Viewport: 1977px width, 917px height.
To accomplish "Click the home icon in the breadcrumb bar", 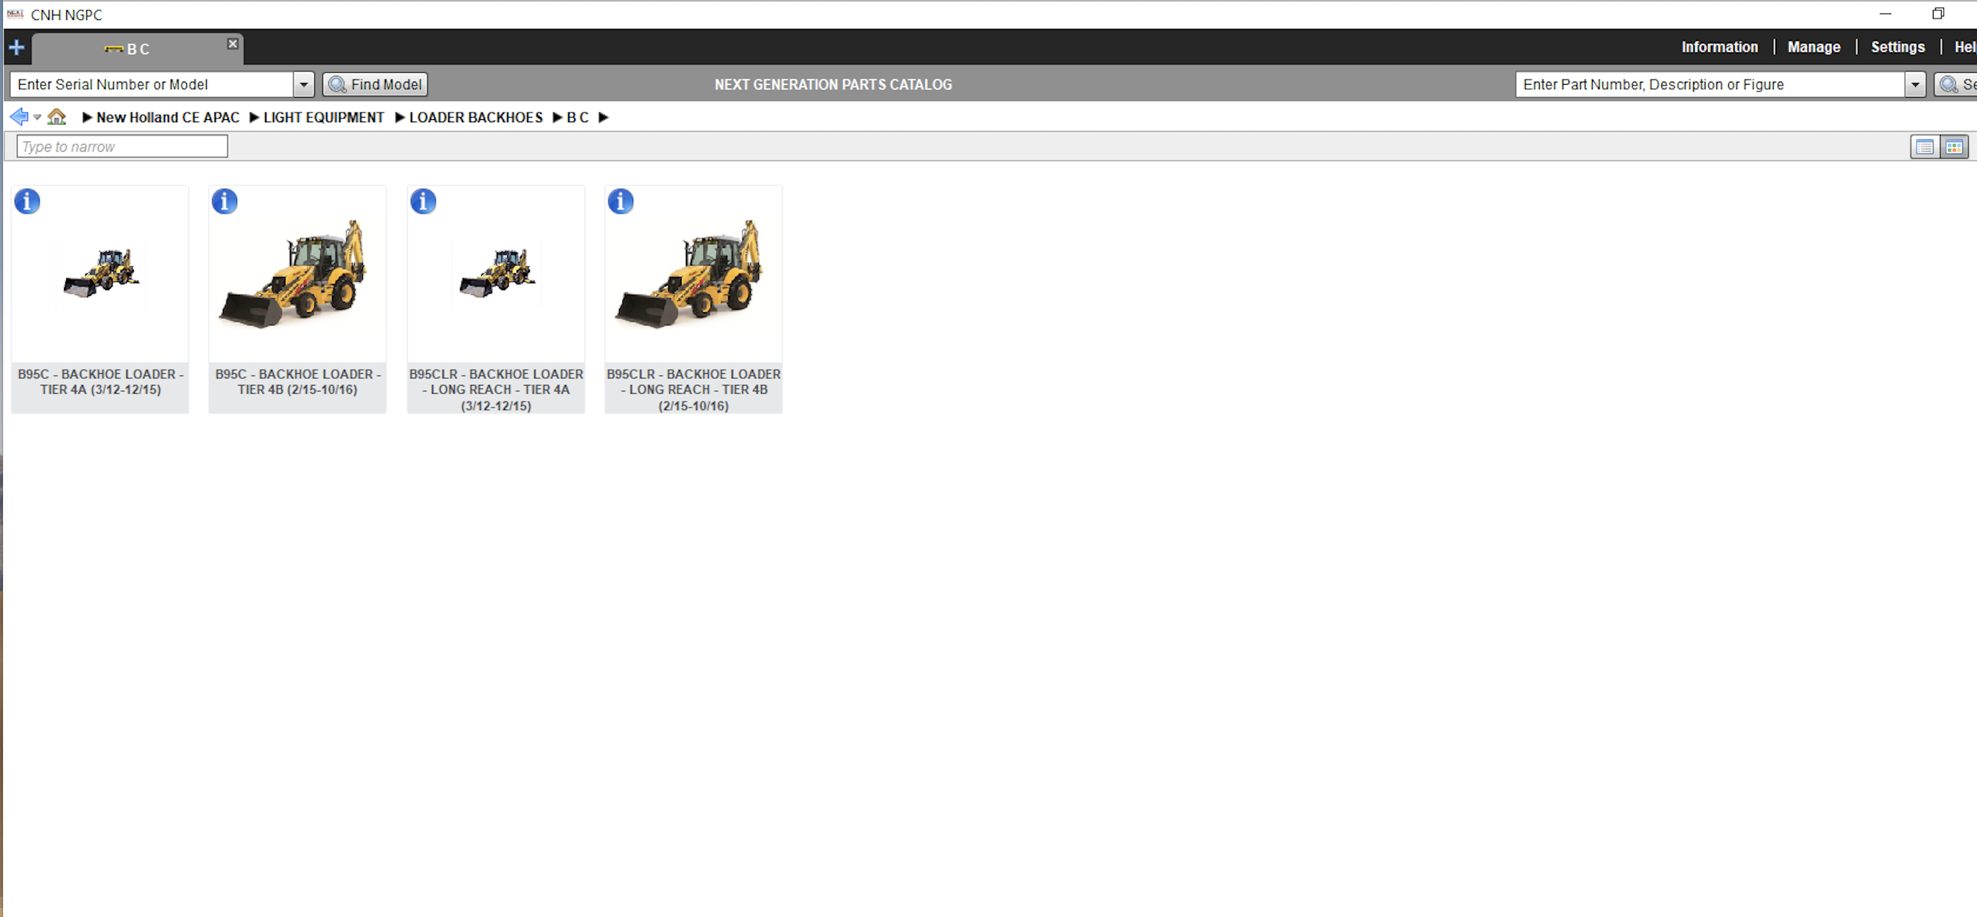I will click(x=57, y=116).
